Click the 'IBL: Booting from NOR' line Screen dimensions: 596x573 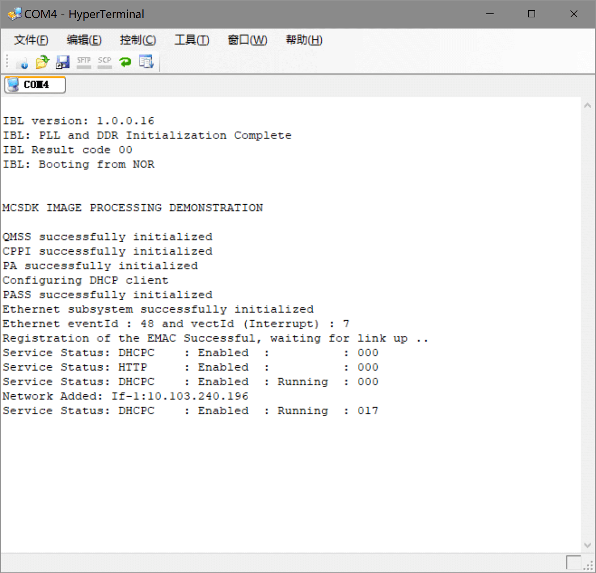pyautogui.click(x=79, y=164)
